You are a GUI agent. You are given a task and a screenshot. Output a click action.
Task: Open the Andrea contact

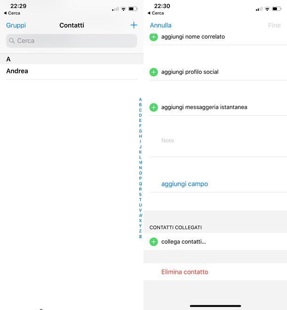point(72,71)
